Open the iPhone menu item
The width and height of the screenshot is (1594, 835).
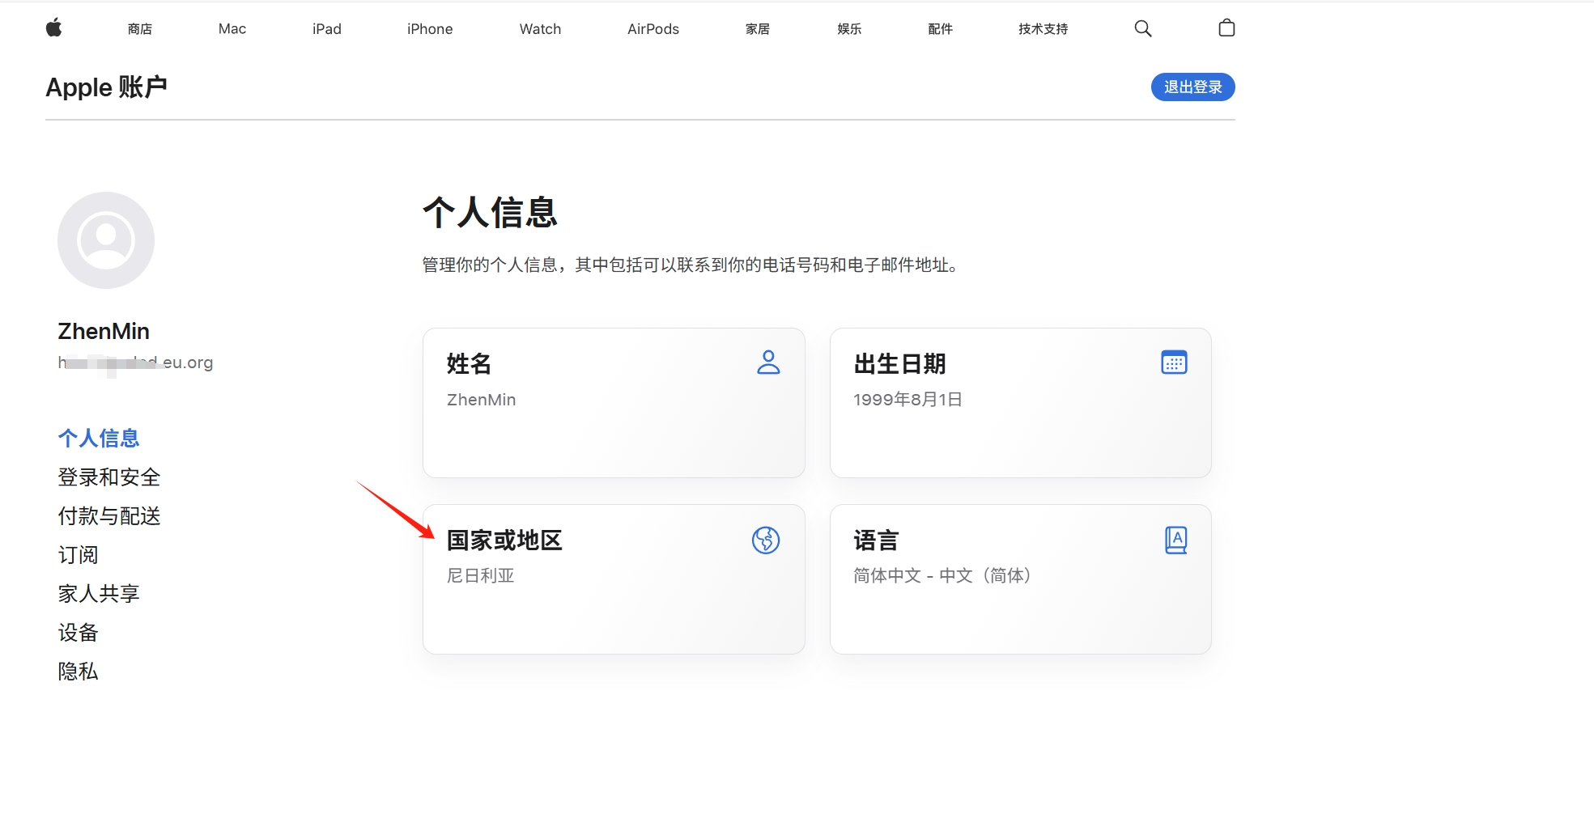pos(430,29)
